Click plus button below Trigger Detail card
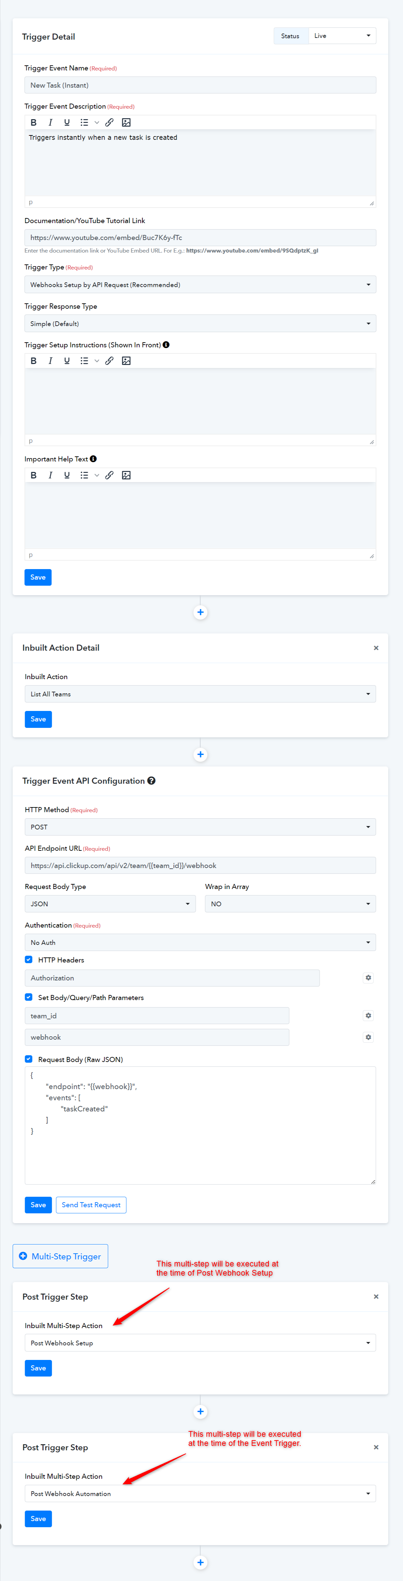Image resolution: width=403 pixels, height=1581 pixels. pyautogui.click(x=200, y=612)
